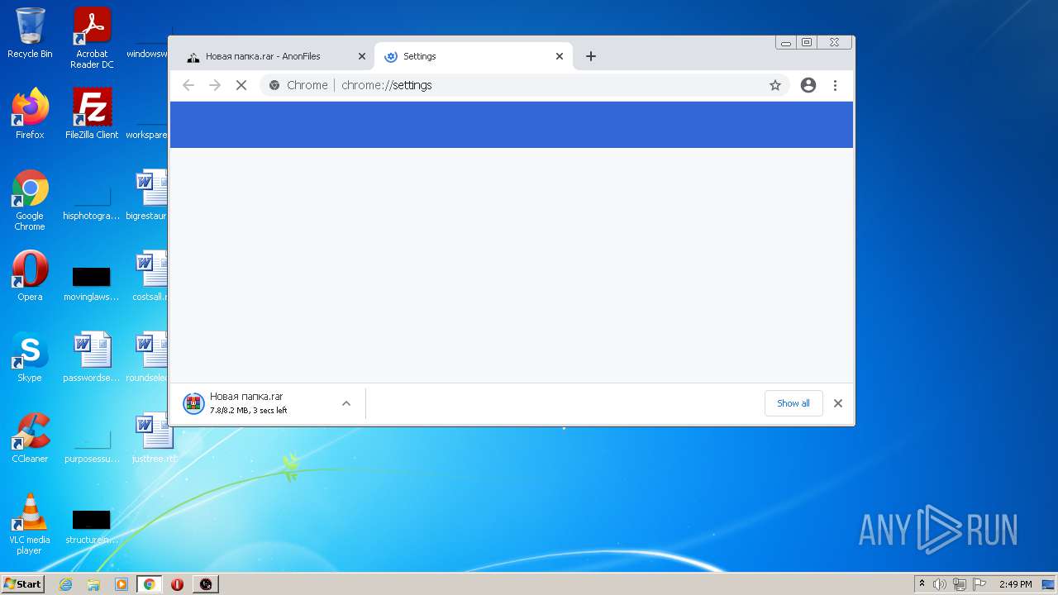
Task: Bookmark this page with the star icon
Action: click(775, 85)
